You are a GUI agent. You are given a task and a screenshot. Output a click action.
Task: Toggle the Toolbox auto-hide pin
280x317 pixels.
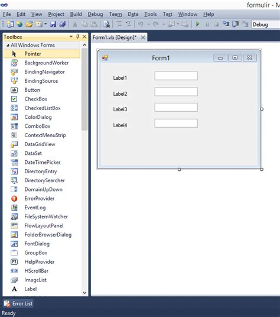click(78, 37)
